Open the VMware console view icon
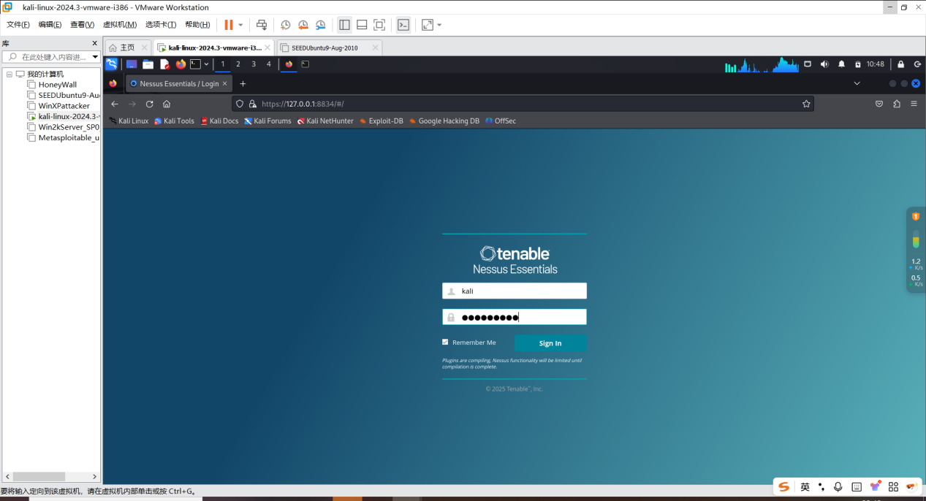The image size is (926, 501). (x=403, y=25)
